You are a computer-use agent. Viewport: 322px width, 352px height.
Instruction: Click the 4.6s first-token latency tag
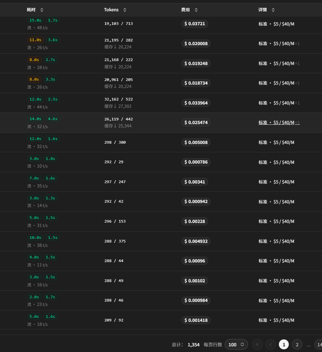click(x=52, y=119)
